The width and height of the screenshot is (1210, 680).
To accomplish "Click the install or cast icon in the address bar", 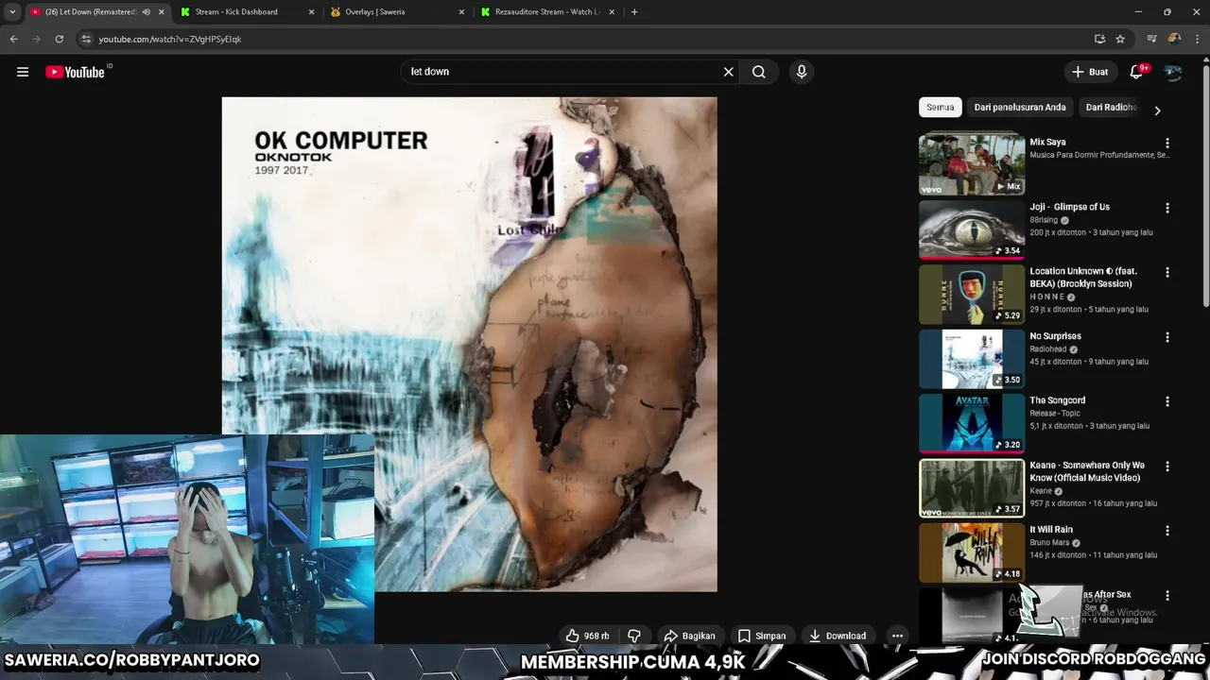I will click(x=1099, y=39).
